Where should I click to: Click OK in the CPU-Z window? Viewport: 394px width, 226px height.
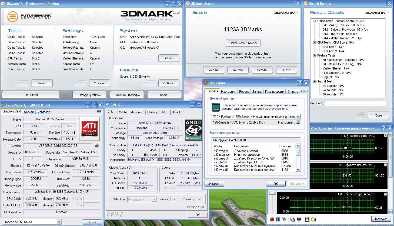click(198, 215)
